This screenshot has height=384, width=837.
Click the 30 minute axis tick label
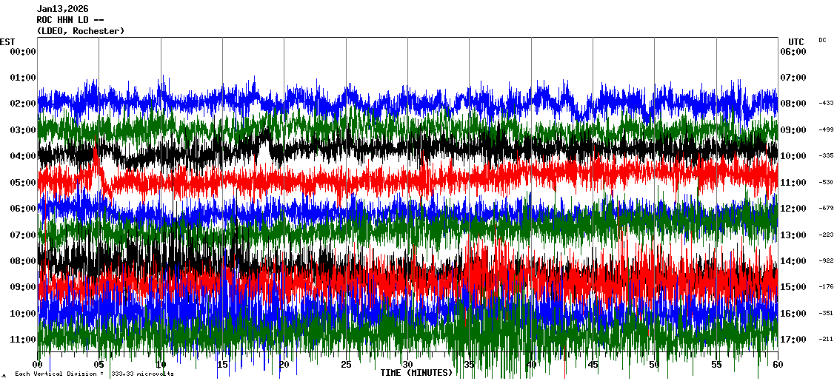click(407, 365)
